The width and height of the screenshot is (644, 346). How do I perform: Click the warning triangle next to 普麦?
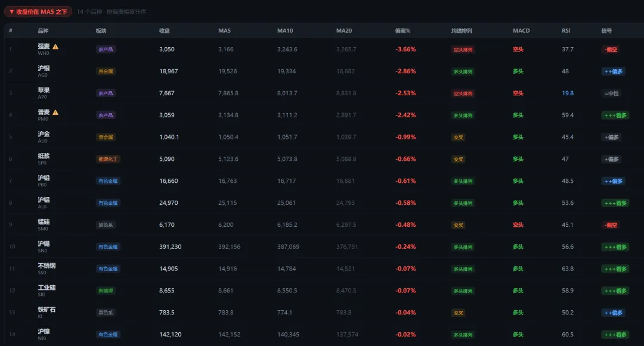point(55,112)
